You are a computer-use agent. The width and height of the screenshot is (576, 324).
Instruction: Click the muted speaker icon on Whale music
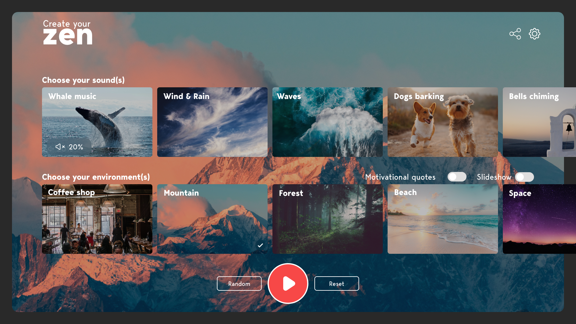pyautogui.click(x=59, y=147)
